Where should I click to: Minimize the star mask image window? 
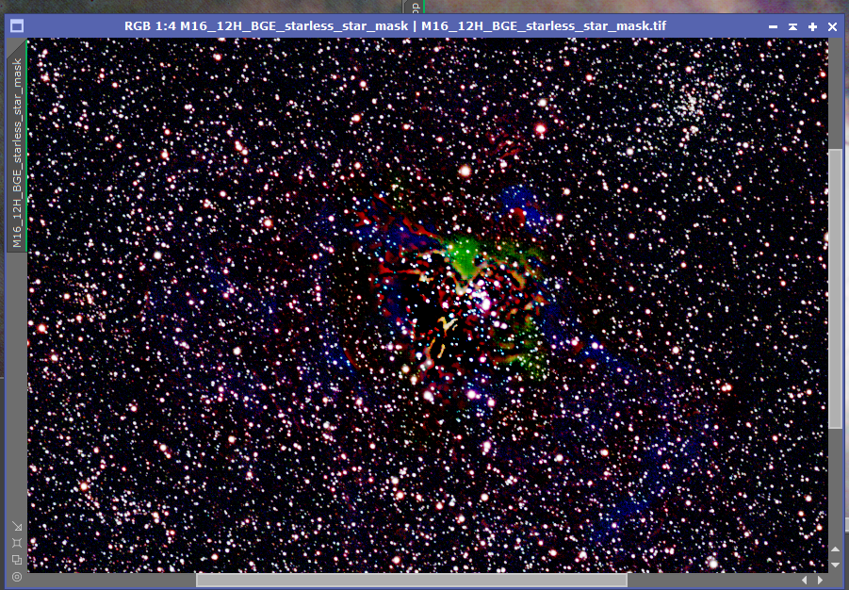pyautogui.click(x=774, y=26)
